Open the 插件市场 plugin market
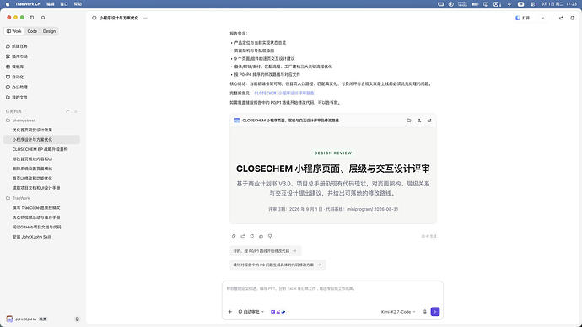 coord(17,56)
